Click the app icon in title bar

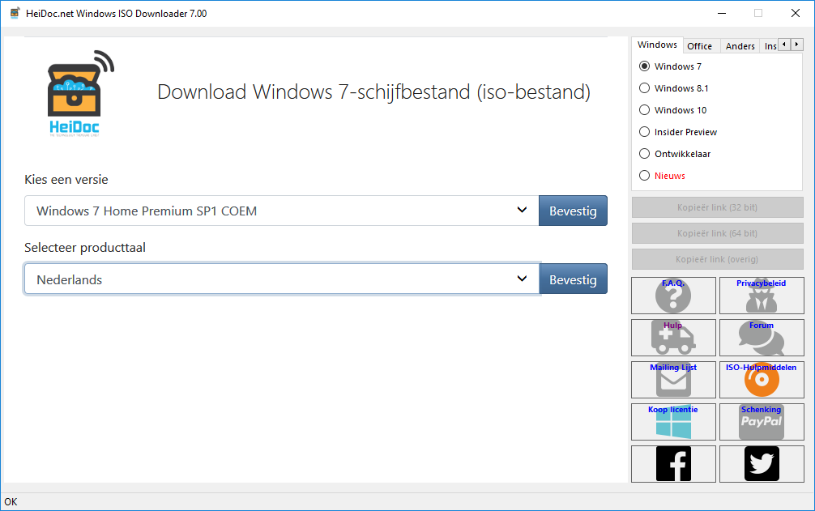click(x=15, y=13)
